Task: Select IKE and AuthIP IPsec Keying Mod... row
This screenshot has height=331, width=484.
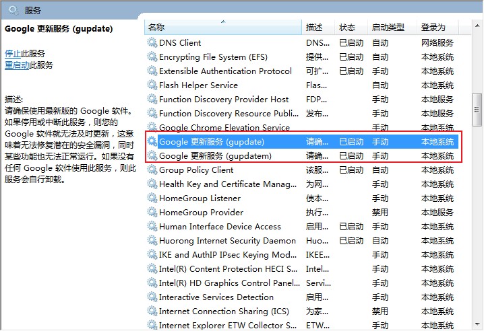Action: click(x=303, y=255)
